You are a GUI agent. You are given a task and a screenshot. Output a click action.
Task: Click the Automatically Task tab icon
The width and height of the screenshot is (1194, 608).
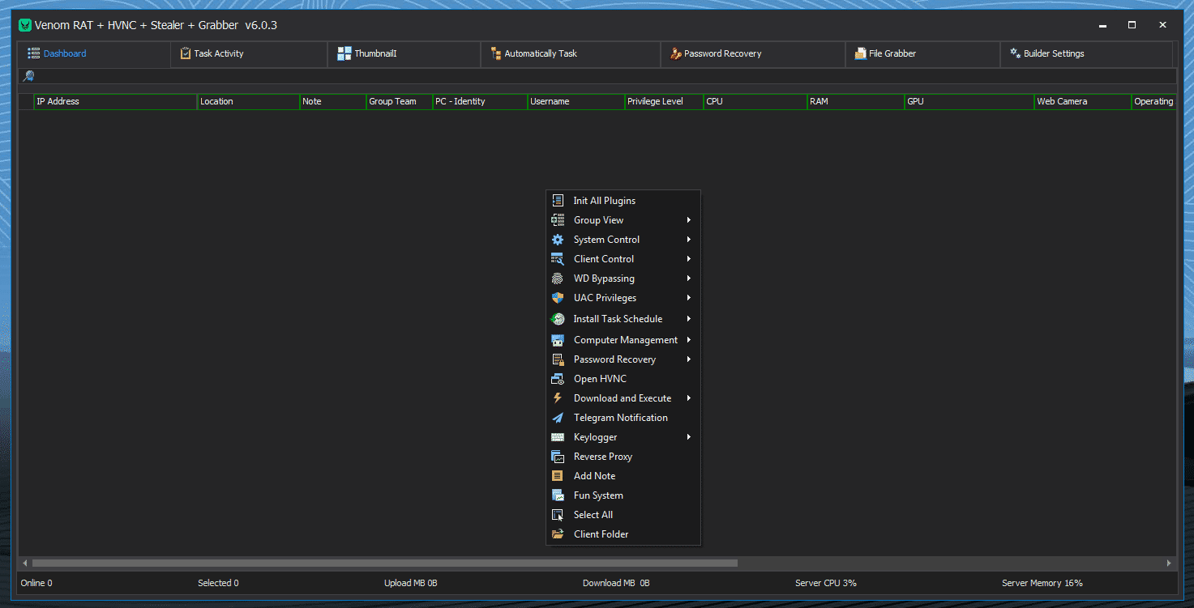coord(495,53)
